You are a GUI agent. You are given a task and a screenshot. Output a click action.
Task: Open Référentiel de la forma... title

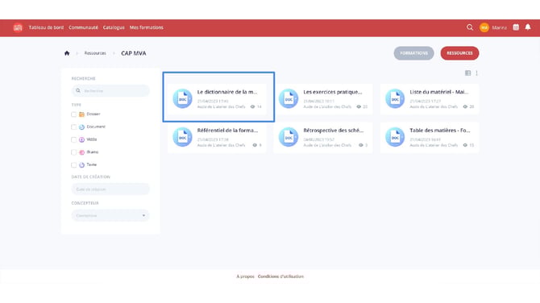coord(227,131)
